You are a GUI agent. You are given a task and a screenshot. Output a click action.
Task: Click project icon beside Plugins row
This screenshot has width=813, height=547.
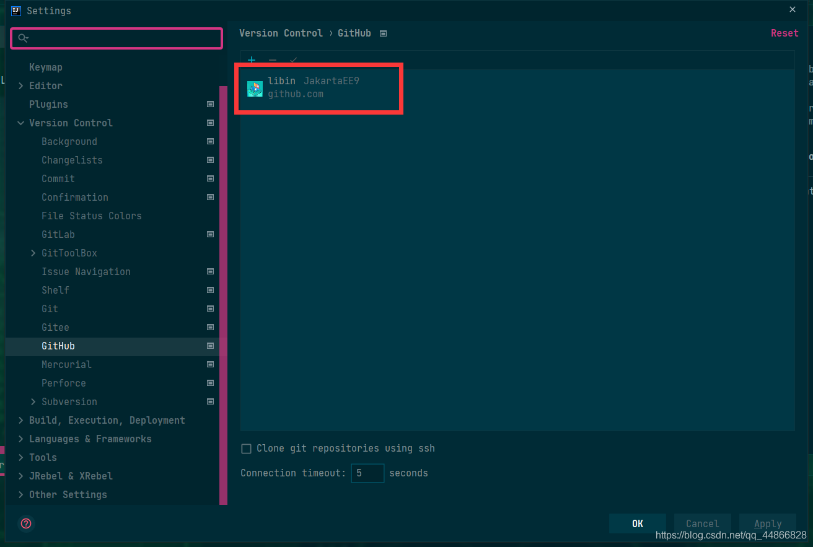211,104
